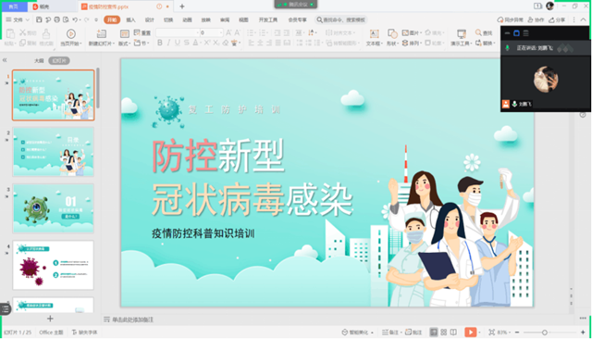Screen dimensions: 592x339
Task: Click 新建幻灯片 new slide button
Action: (x=101, y=37)
